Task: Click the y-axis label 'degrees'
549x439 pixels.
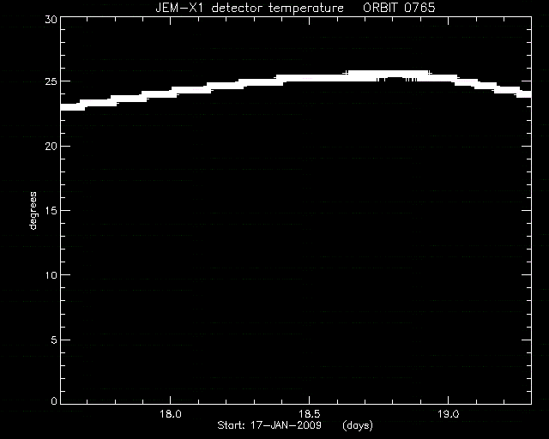Action: tap(33, 210)
